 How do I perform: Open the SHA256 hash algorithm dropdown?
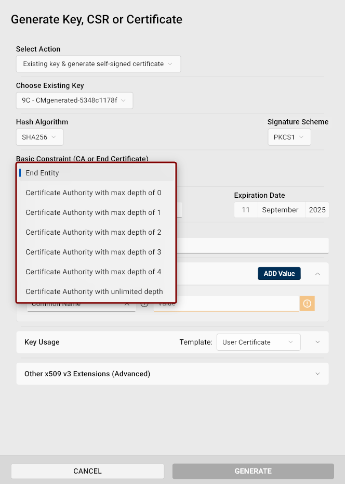39,137
